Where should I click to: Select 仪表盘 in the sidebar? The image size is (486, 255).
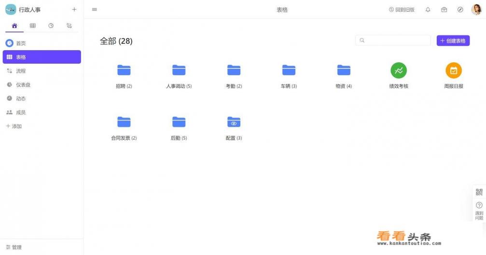pyautogui.click(x=23, y=85)
